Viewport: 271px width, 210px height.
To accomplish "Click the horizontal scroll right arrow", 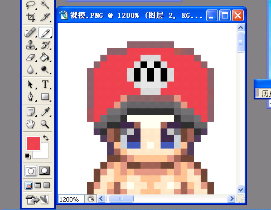I will (x=232, y=199).
